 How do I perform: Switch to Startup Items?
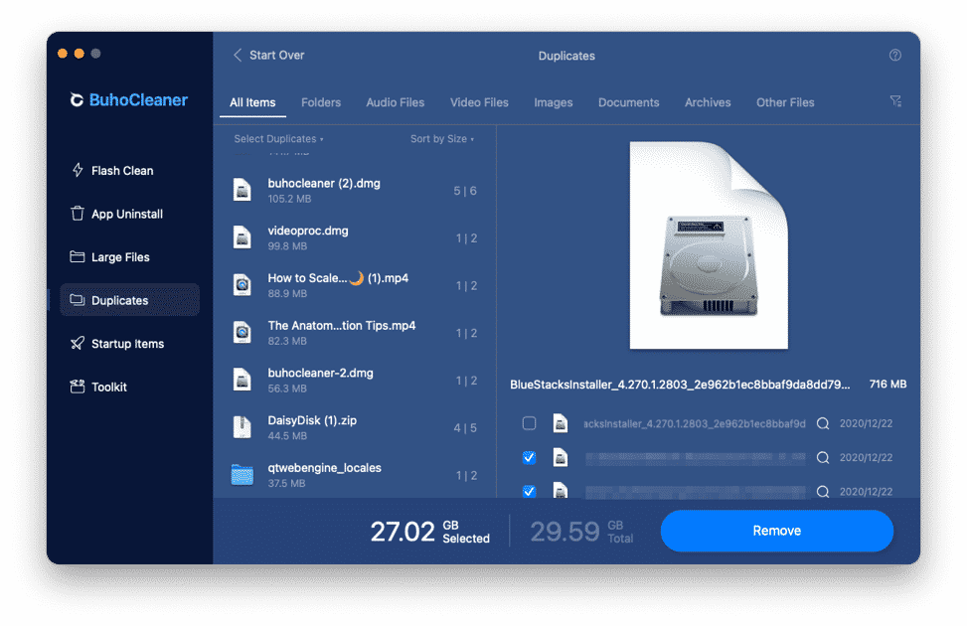click(x=127, y=343)
